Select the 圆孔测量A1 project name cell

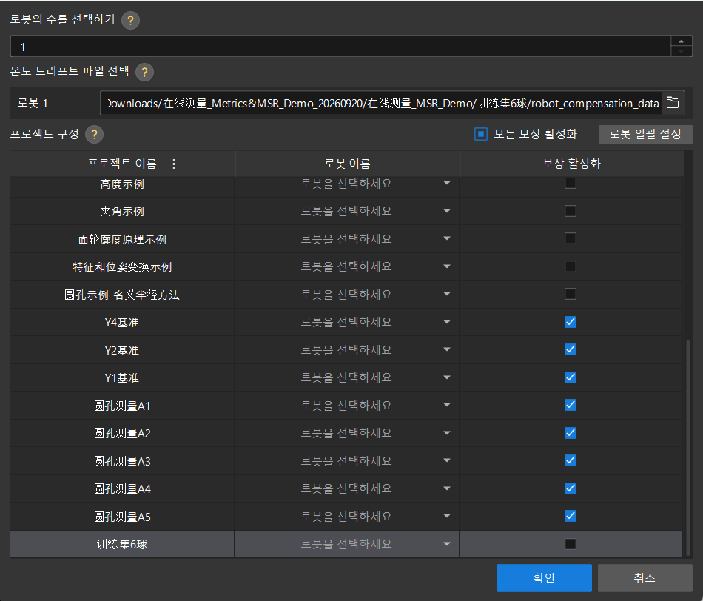point(122,406)
